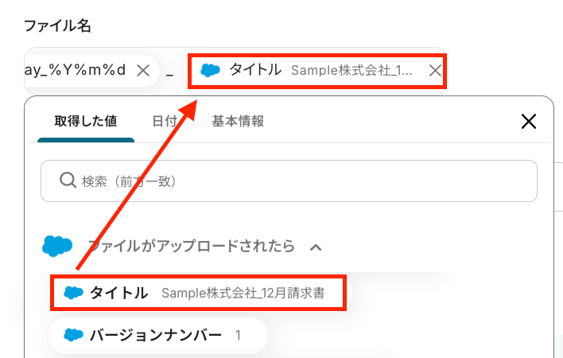The width and height of the screenshot is (563, 358).
Task: Remove the タイトル chip from the filename
Action: point(435,70)
